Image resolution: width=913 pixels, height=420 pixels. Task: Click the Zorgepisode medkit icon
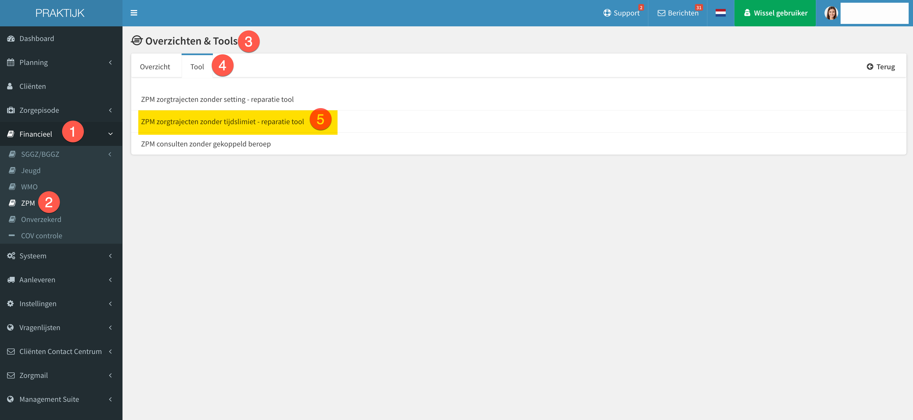(x=11, y=110)
